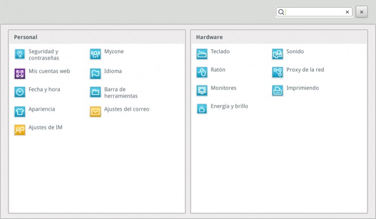The width and height of the screenshot is (376, 219).
Task: Select the 'Apariencia' label
Action: pos(42,109)
